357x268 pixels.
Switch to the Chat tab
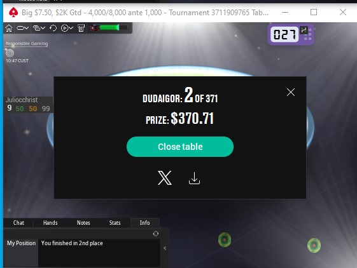click(18, 223)
